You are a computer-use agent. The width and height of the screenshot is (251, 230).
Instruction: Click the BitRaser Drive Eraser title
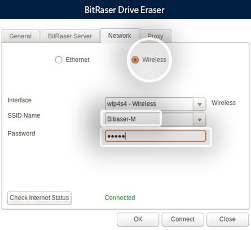click(125, 10)
